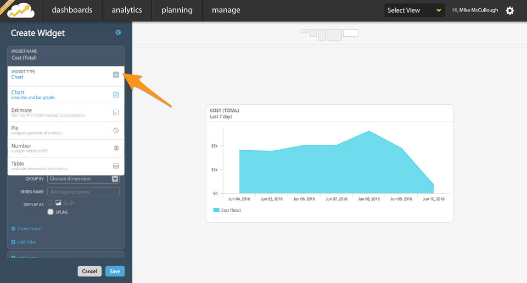Screen dimensions: 527x283
Task: Click the Cancel button
Action: click(89, 271)
